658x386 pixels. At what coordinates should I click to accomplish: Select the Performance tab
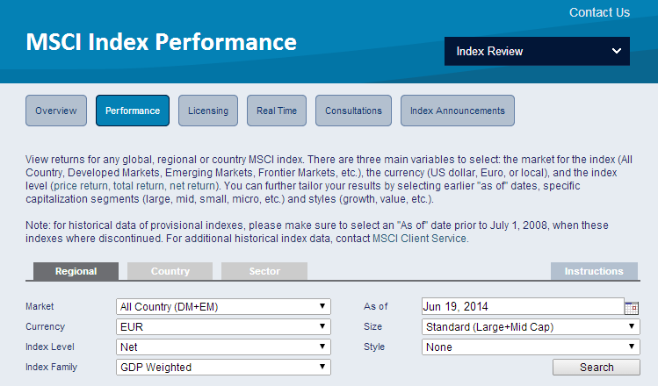click(x=133, y=111)
